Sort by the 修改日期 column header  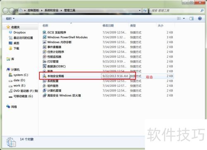(108, 25)
